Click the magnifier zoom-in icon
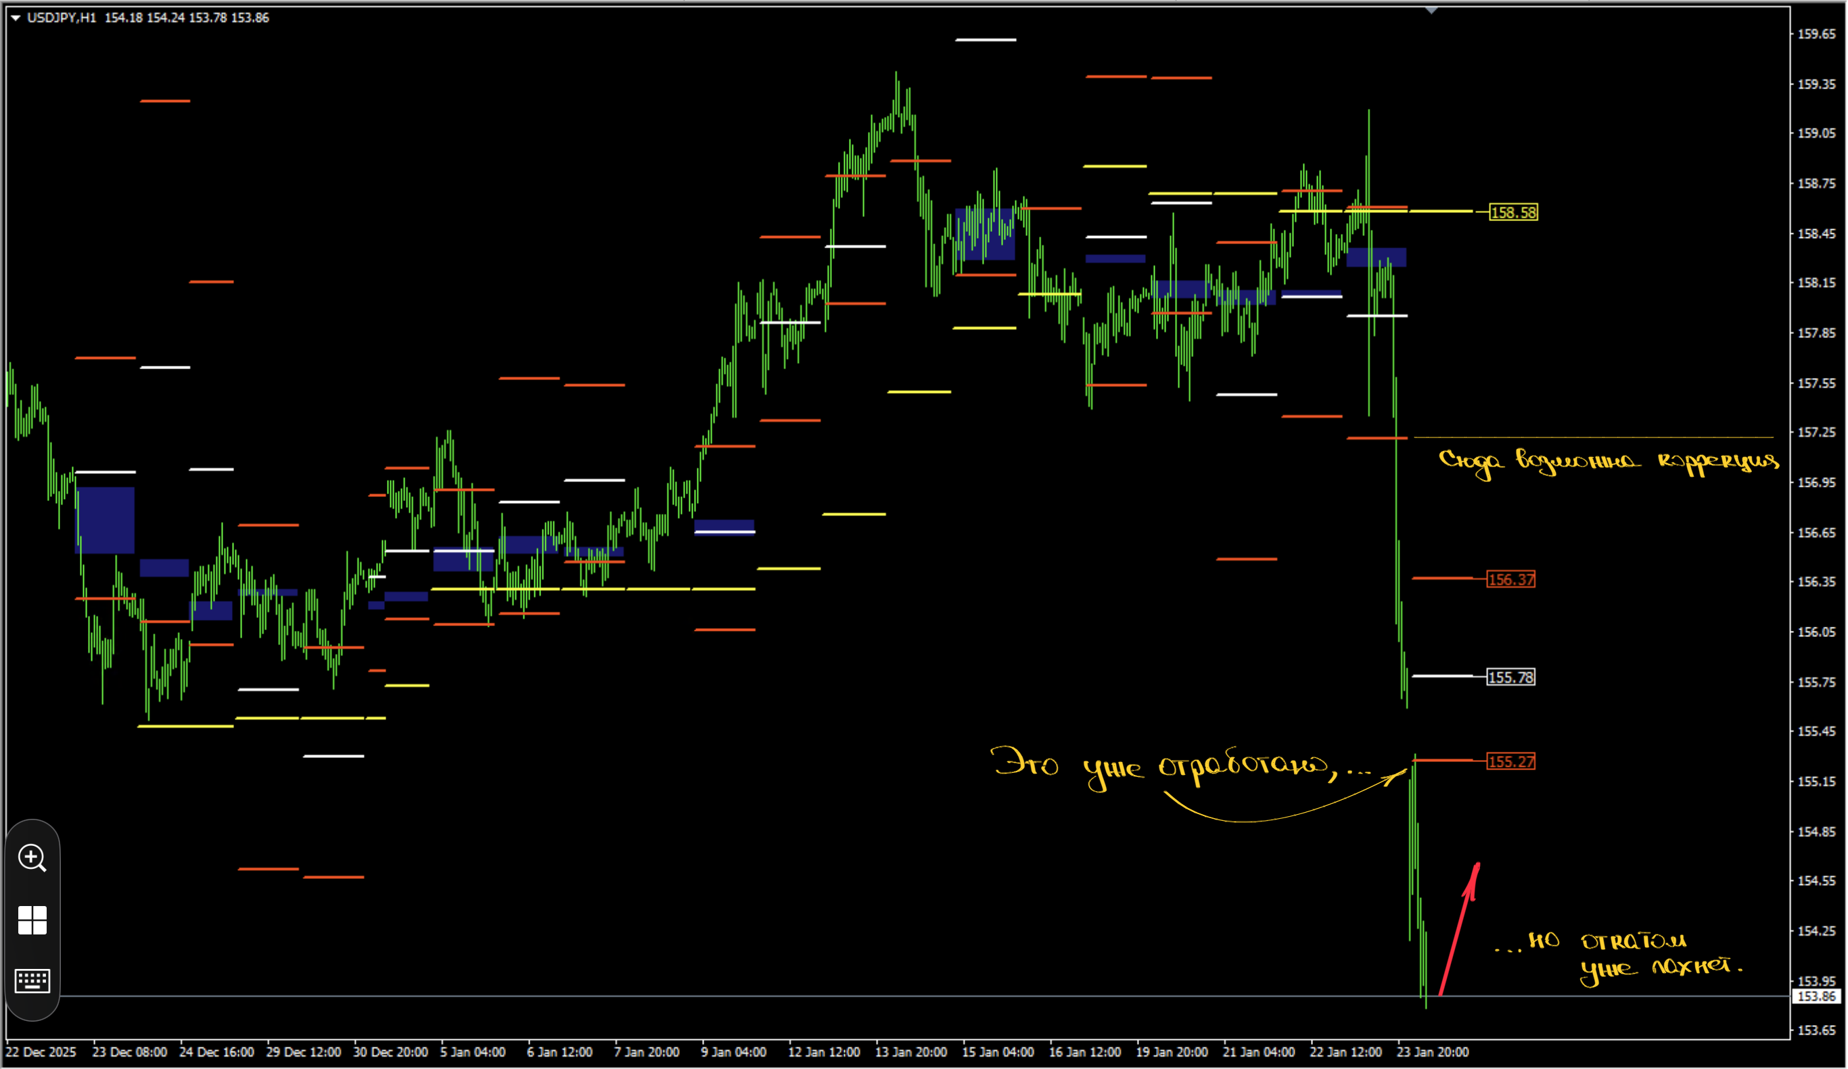This screenshot has height=1069, width=1848. (x=32, y=857)
